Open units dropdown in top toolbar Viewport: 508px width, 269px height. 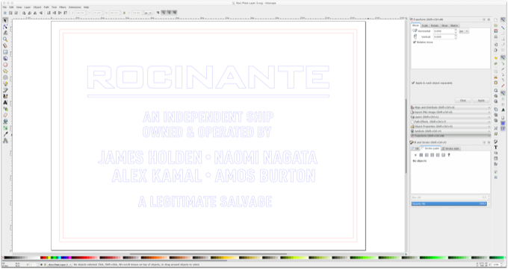click(x=148, y=13)
